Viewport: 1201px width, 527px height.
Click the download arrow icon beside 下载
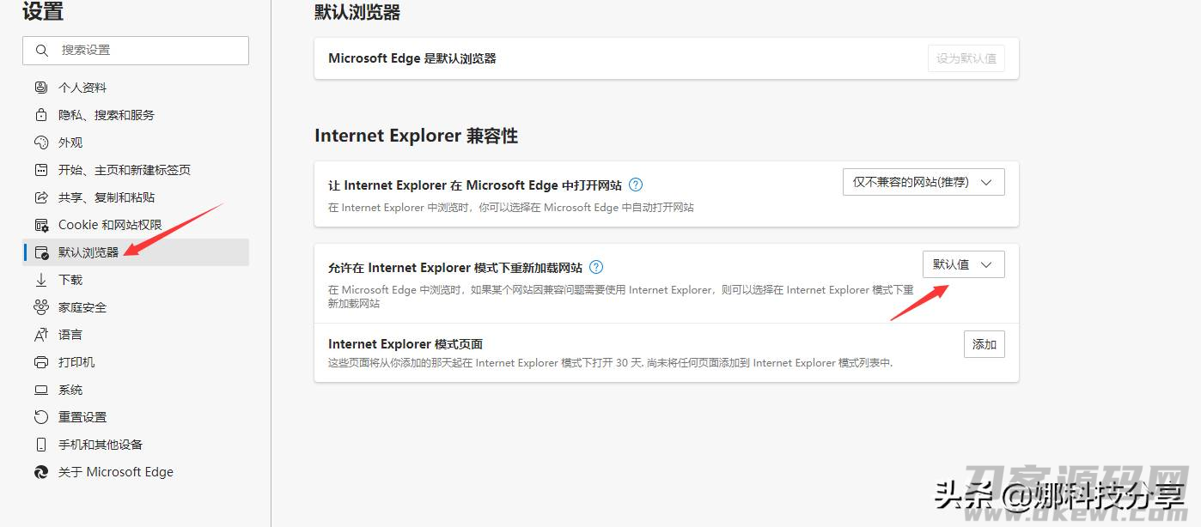[41, 280]
